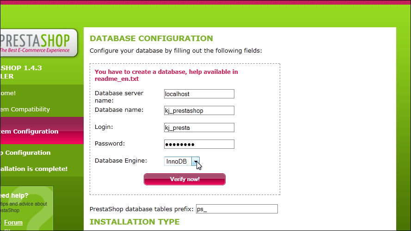This screenshot has width=411, height=231.
Task: Click the Database Configuration heading
Action: [151, 38]
